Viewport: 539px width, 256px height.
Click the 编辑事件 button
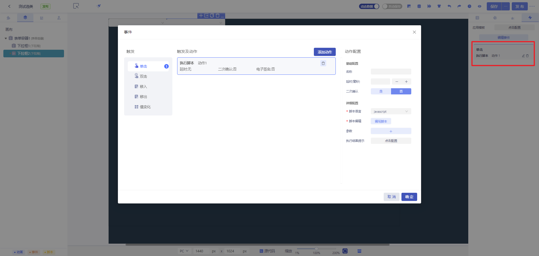(504, 37)
